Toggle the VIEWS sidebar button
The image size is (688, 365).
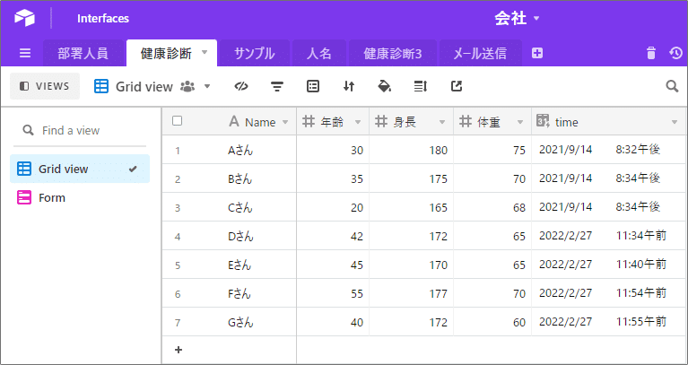click(x=45, y=86)
